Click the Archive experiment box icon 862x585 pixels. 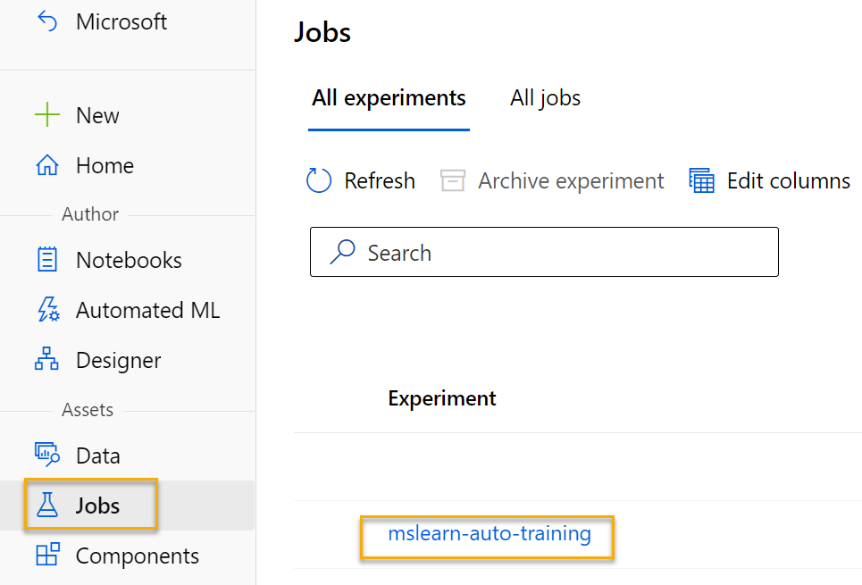point(453,180)
